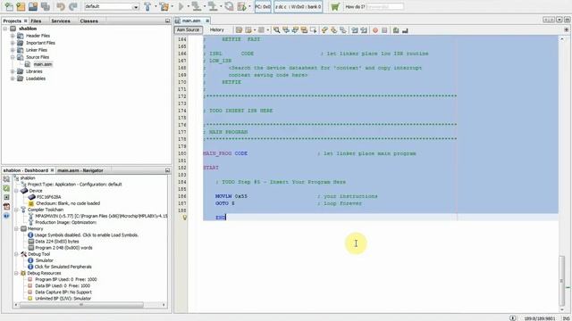Viewport: 572px width, 321px height.
Task: Build the project with the hammer icon
Action: tap(147, 6)
